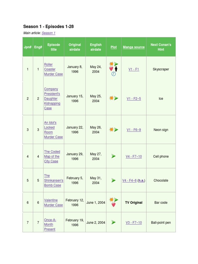The image size is (198, 264).
Task: Click the orange burst icon in episode 6's row
Action: coord(111,200)
